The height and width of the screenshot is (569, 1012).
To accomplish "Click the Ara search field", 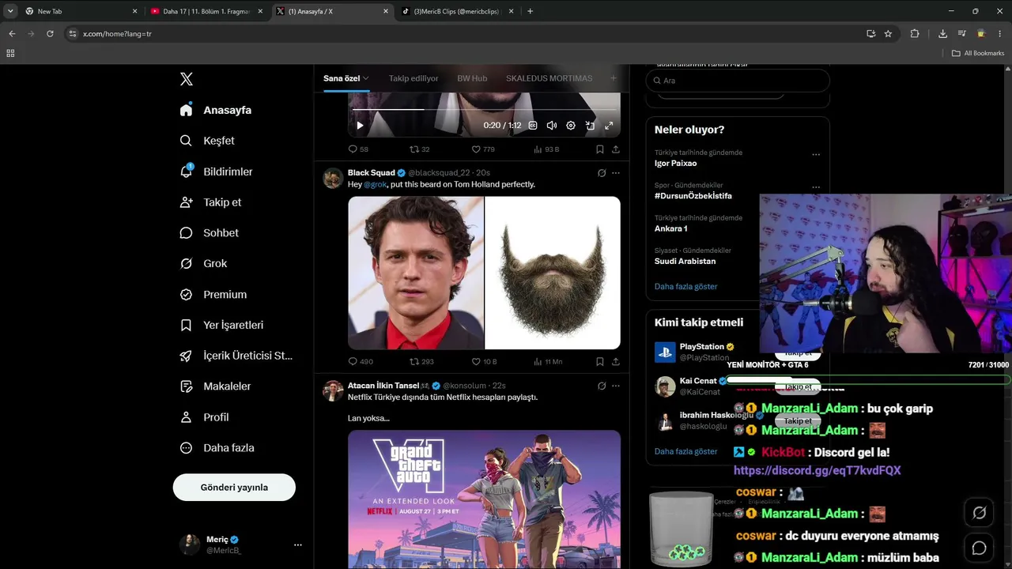I will (x=738, y=81).
